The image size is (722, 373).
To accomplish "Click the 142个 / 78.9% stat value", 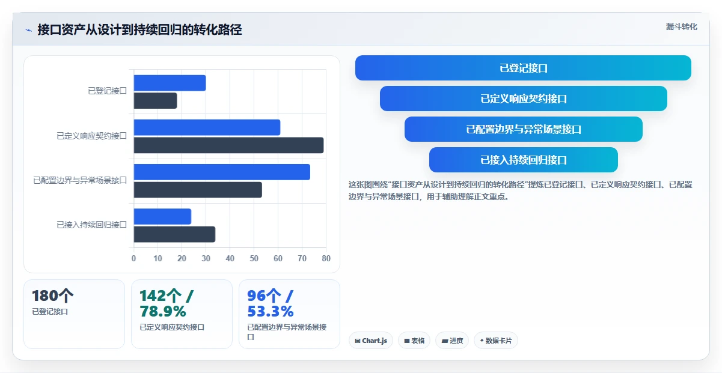I will (167, 303).
